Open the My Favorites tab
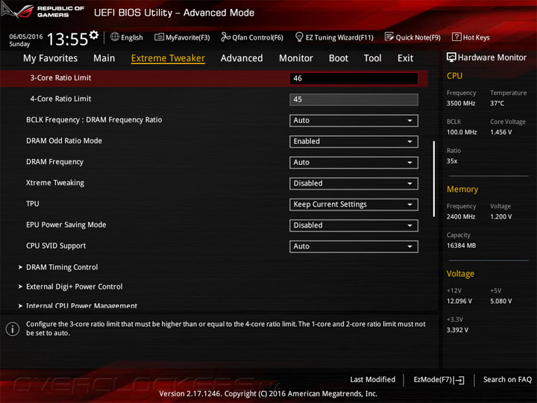The width and height of the screenshot is (537, 403). 51,58
